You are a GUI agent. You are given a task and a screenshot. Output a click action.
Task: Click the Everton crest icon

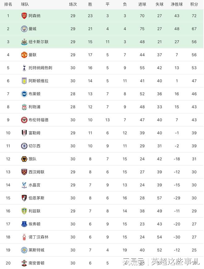pos(24,224)
